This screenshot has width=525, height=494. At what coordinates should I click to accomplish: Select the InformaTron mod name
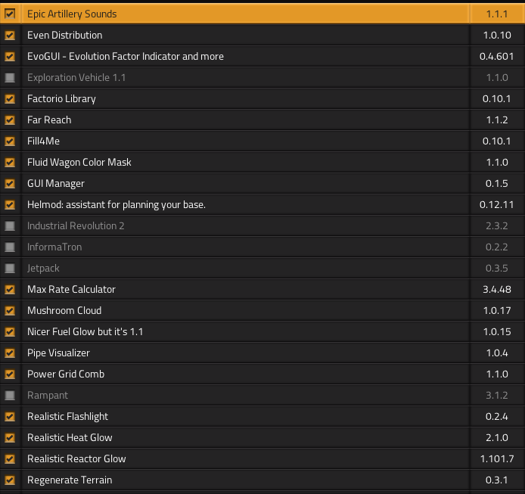[54, 247]
